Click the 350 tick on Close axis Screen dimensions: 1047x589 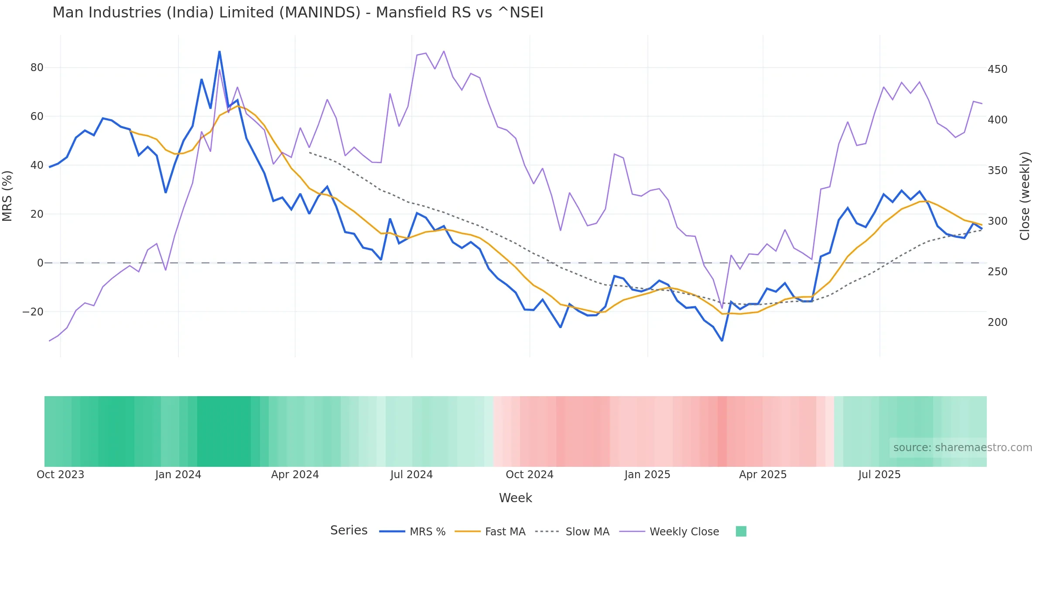point(998,171)
